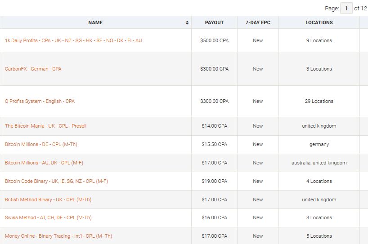This screenshot has width=368, height=244.
Task: Open Money Online Binary Trading offer
Action: click(58, 236)
